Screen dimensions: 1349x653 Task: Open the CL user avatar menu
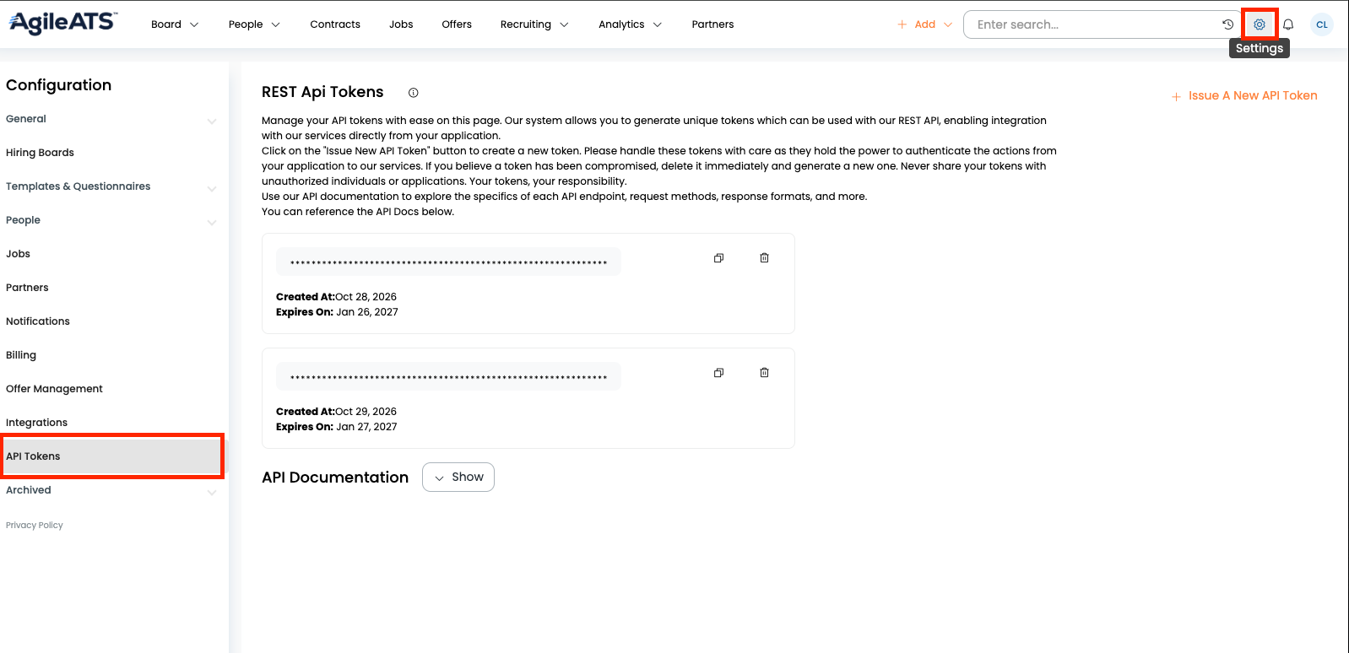(1322, 24)
